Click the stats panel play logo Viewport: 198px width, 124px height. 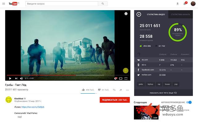tap(139, 14)
